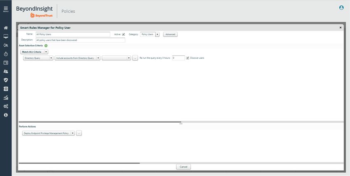This screenshot has width=350, height=176.
Task: Click the BeyondInsight BeyondTrust logo
Action: [x=34, y=11]
